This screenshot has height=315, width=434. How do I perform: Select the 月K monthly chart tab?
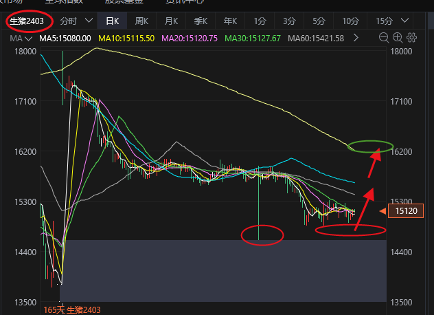(x=172, y=22)
